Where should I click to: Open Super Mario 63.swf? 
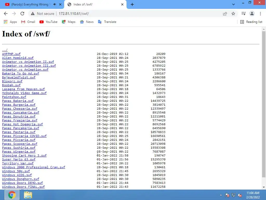point(19,160)
